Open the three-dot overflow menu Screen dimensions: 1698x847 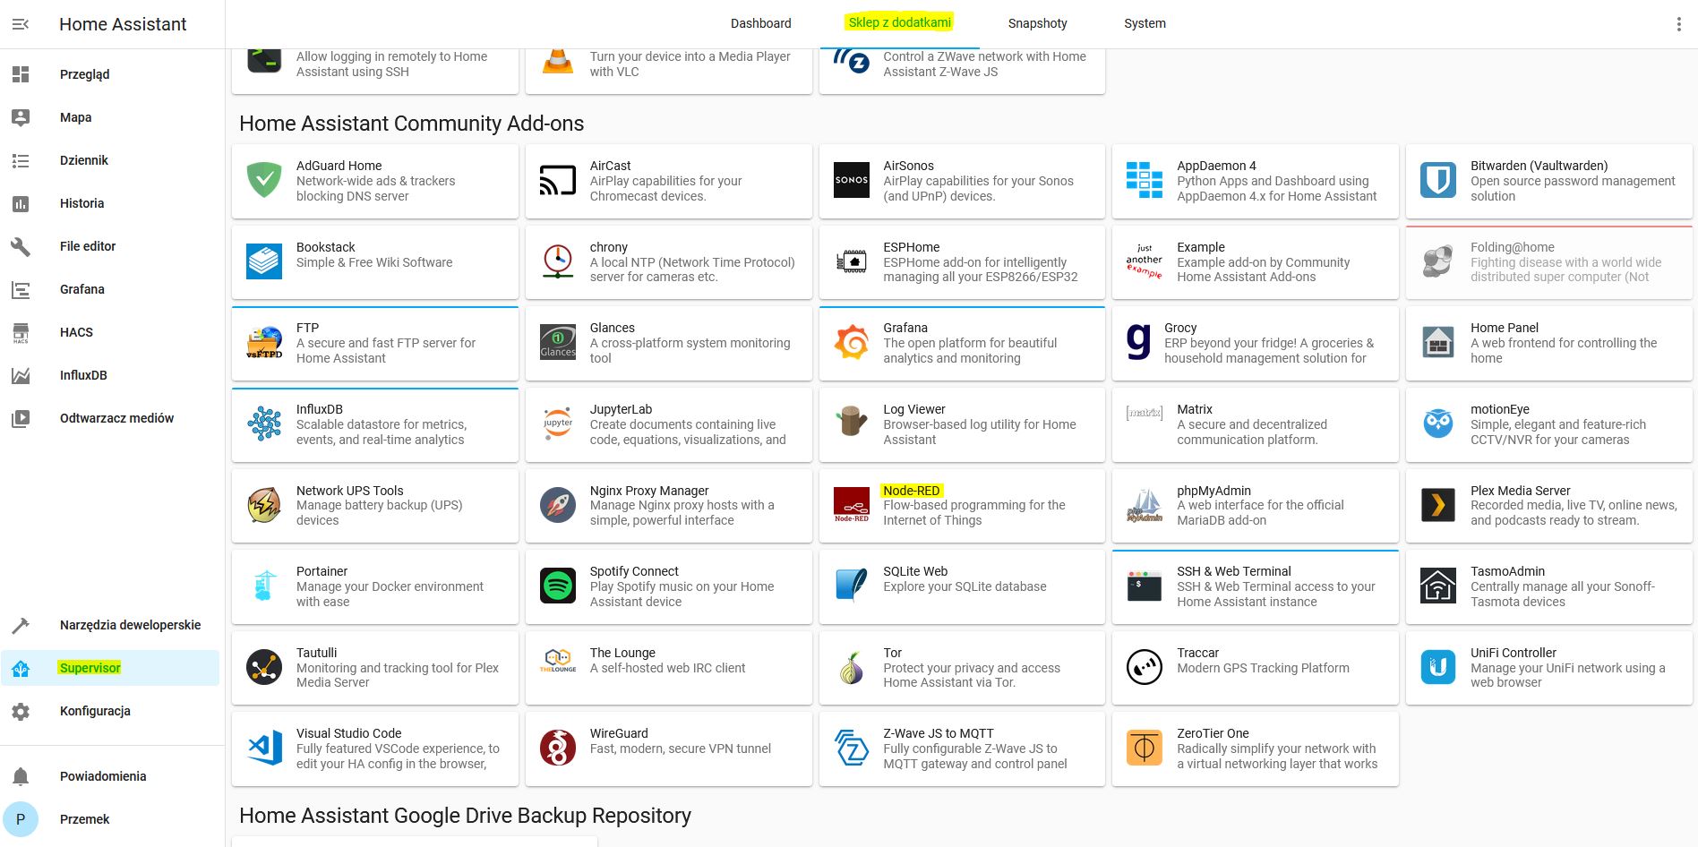[x=1678, y=24]
